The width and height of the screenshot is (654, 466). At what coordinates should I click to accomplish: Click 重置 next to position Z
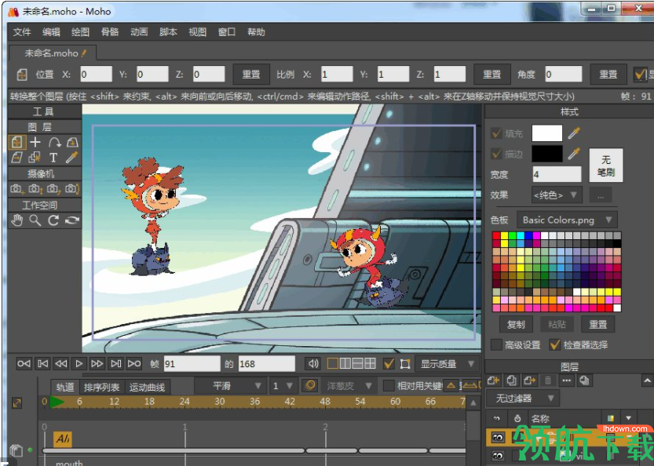click(251, 75)
